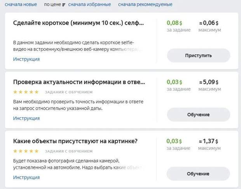The width and height of the screenshot is (241, 189).
Task: Open the task titled "Сделайте короткое (минимум 10 сек.)"
Action: pyautogui.click(x=79, y=23)
